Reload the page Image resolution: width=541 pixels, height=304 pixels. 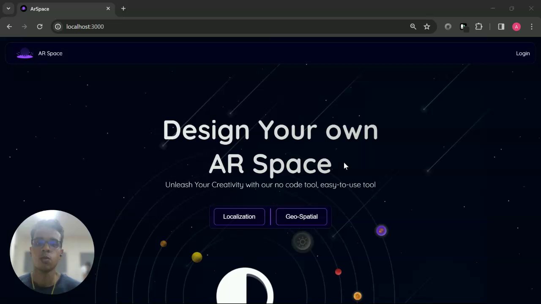(x=40, y=27)
